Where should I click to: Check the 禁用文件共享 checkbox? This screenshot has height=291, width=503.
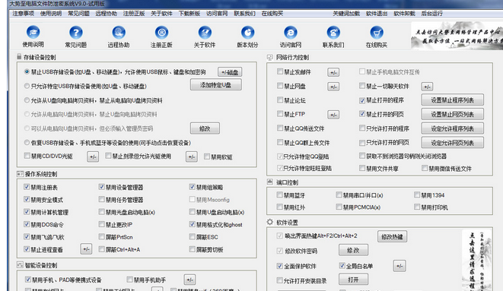pos(362,168)
